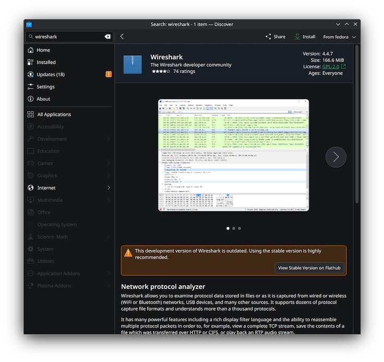Open the Home page icon
The image size is (384, 362).
(x=30, y=50)
